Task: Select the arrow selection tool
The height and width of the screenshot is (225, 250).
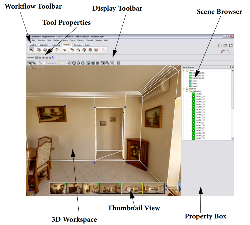Action: tap(32, 50)
